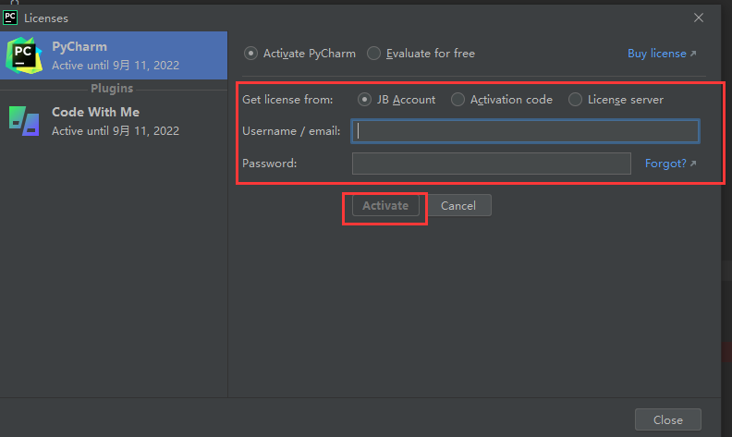This screenshot has height=437, width=732.
Task: Click the PyCharm logo icon in list
Action: coord(23,55)
